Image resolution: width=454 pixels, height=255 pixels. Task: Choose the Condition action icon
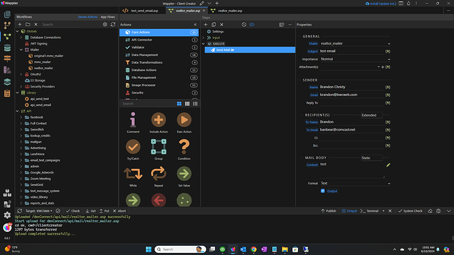(x=184, y=147)
